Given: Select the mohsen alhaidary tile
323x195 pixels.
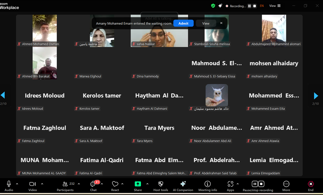Looking at the screenshot, I should (x=274, y=63).
